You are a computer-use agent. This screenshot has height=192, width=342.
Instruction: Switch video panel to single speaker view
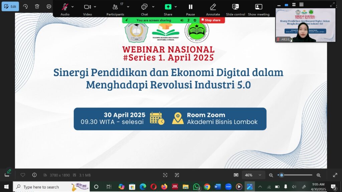click(x=286, y=5)
